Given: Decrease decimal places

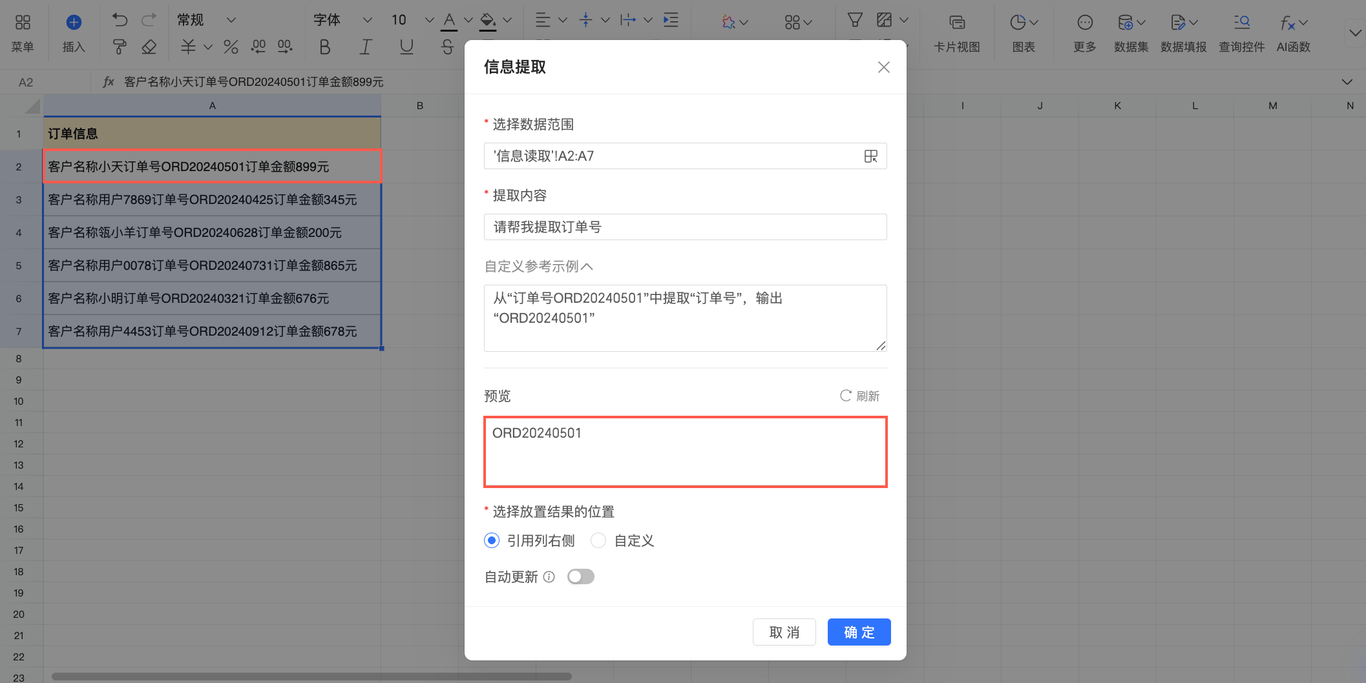Looking at the screenshot, I should point(258,46).
